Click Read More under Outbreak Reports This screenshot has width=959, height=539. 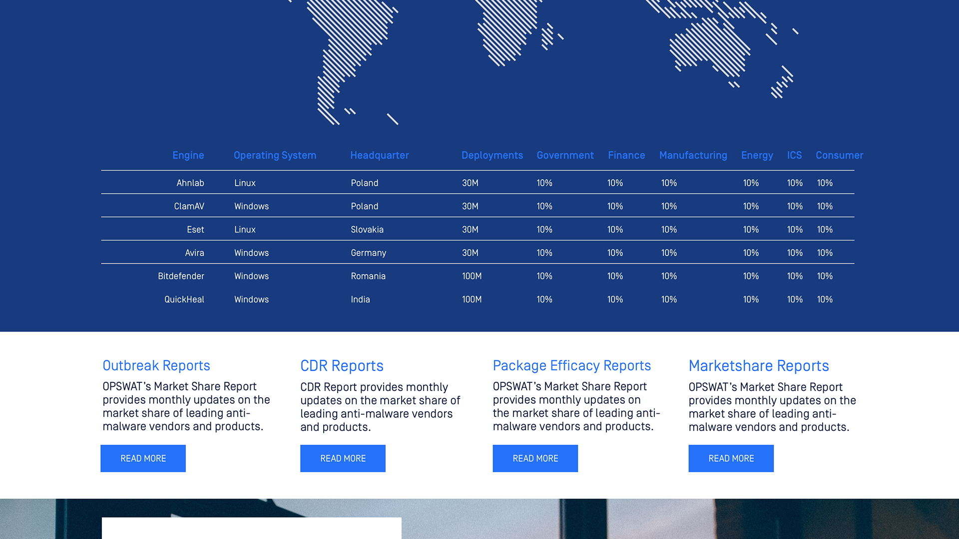tap(143, 458)
